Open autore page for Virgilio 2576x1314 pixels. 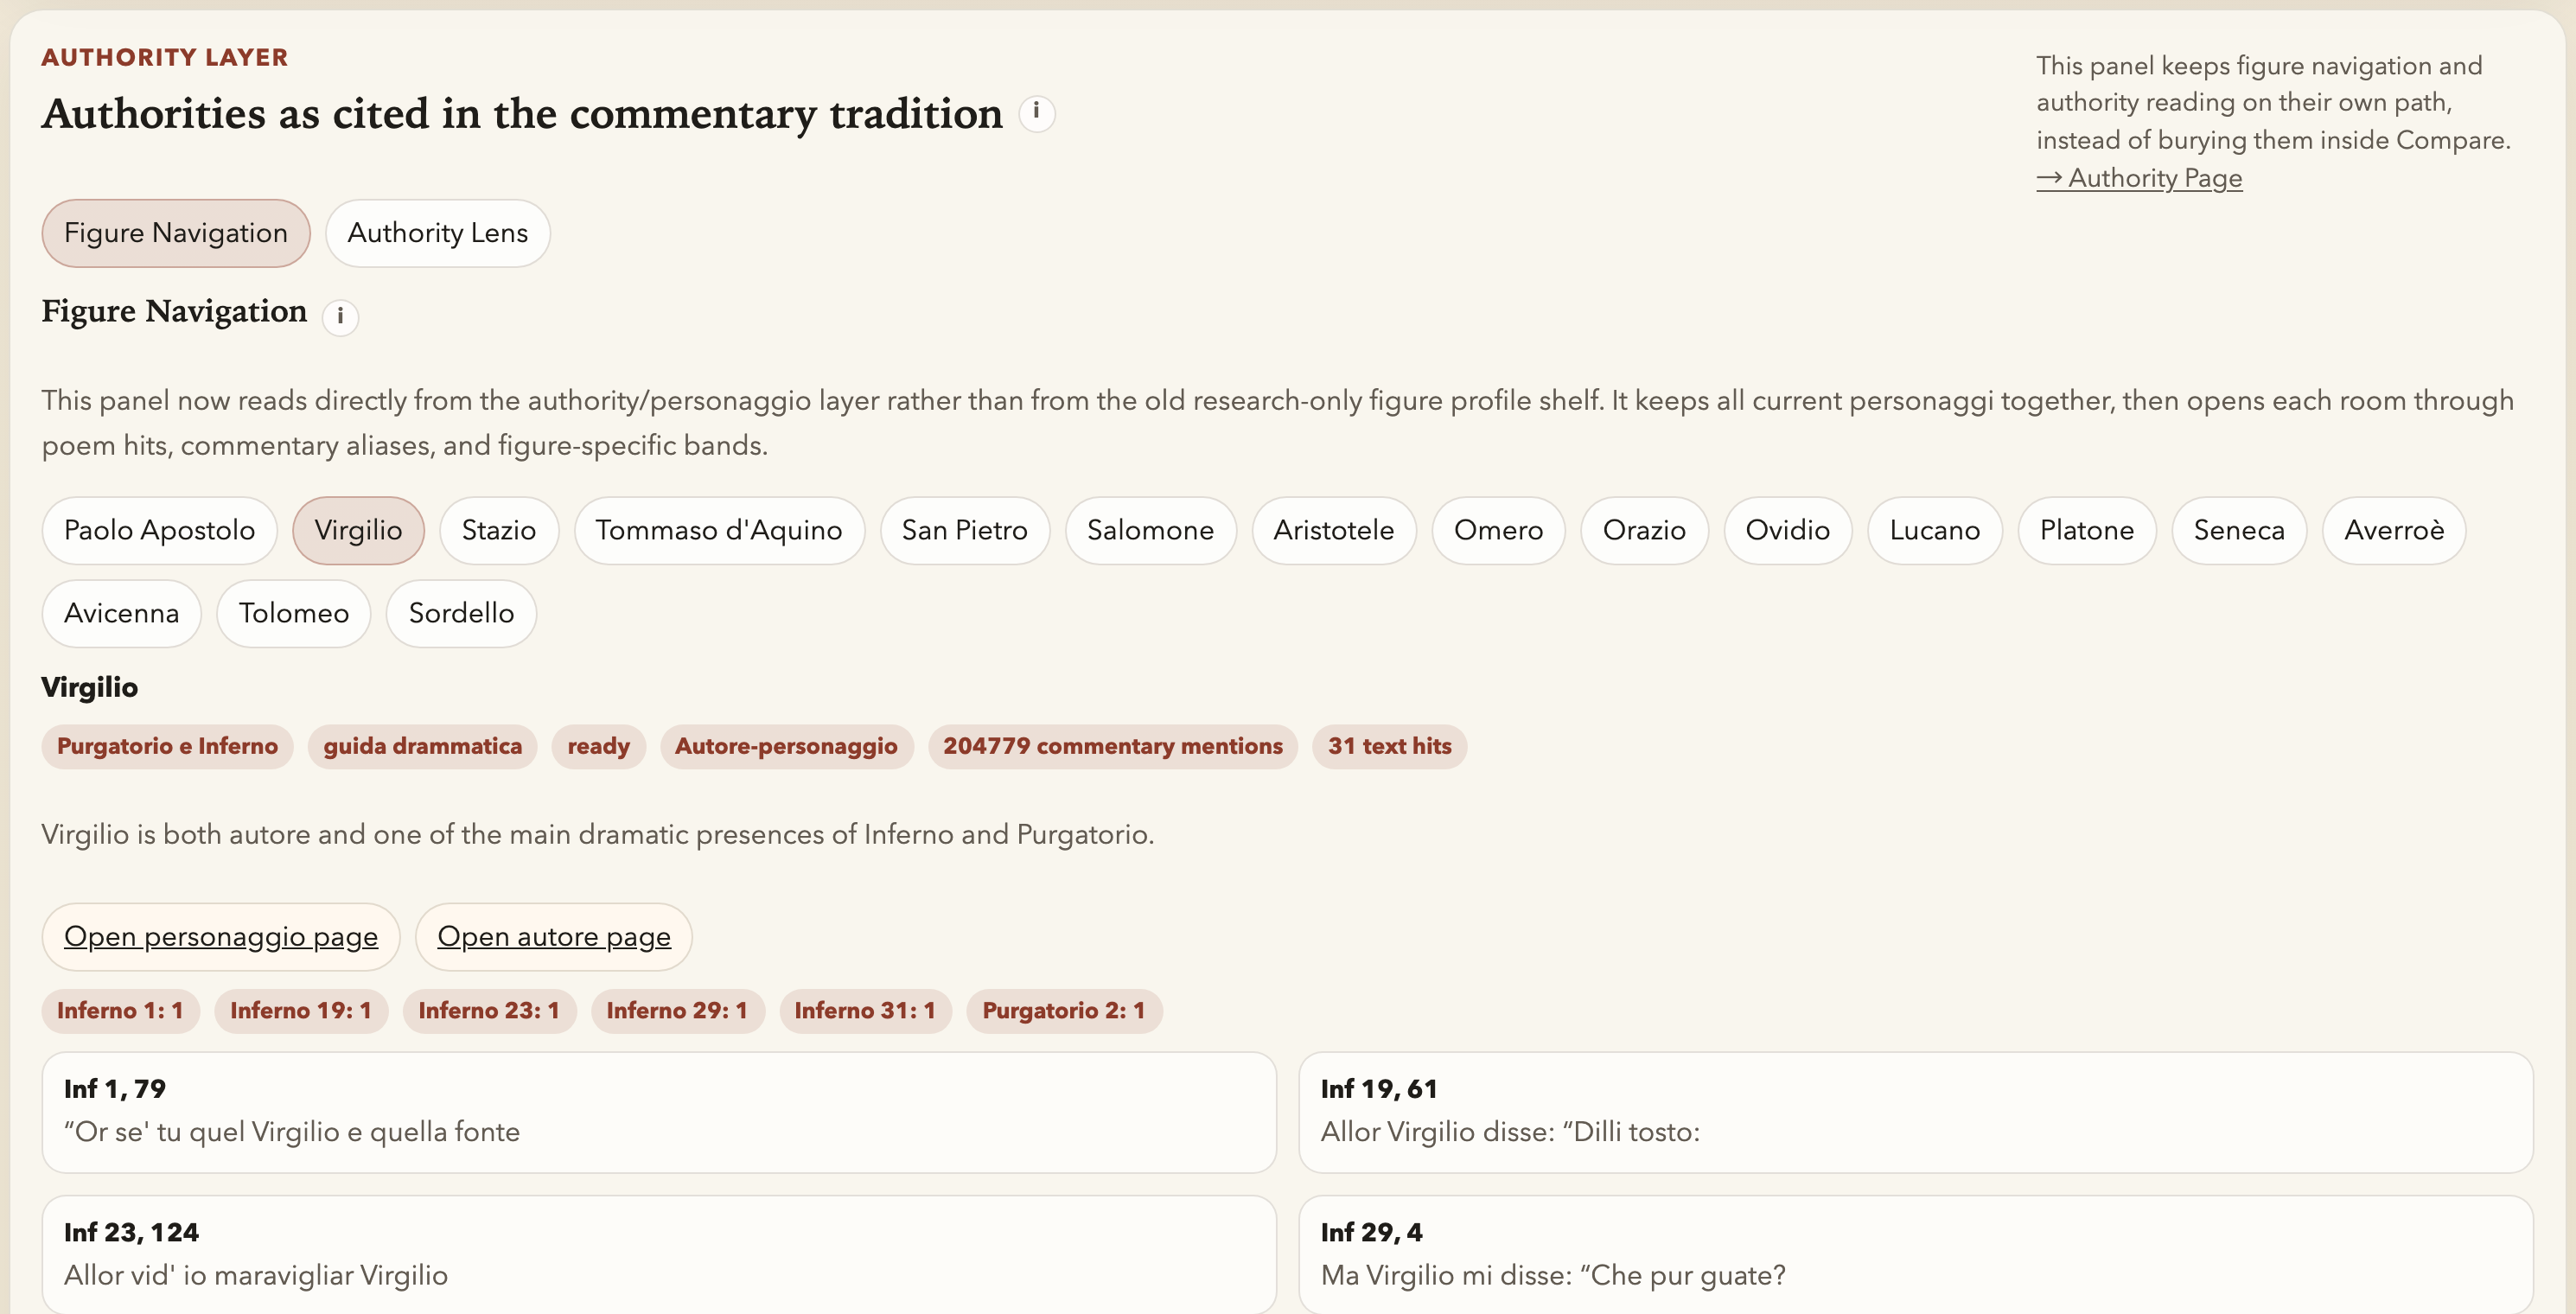click(553, 937)
